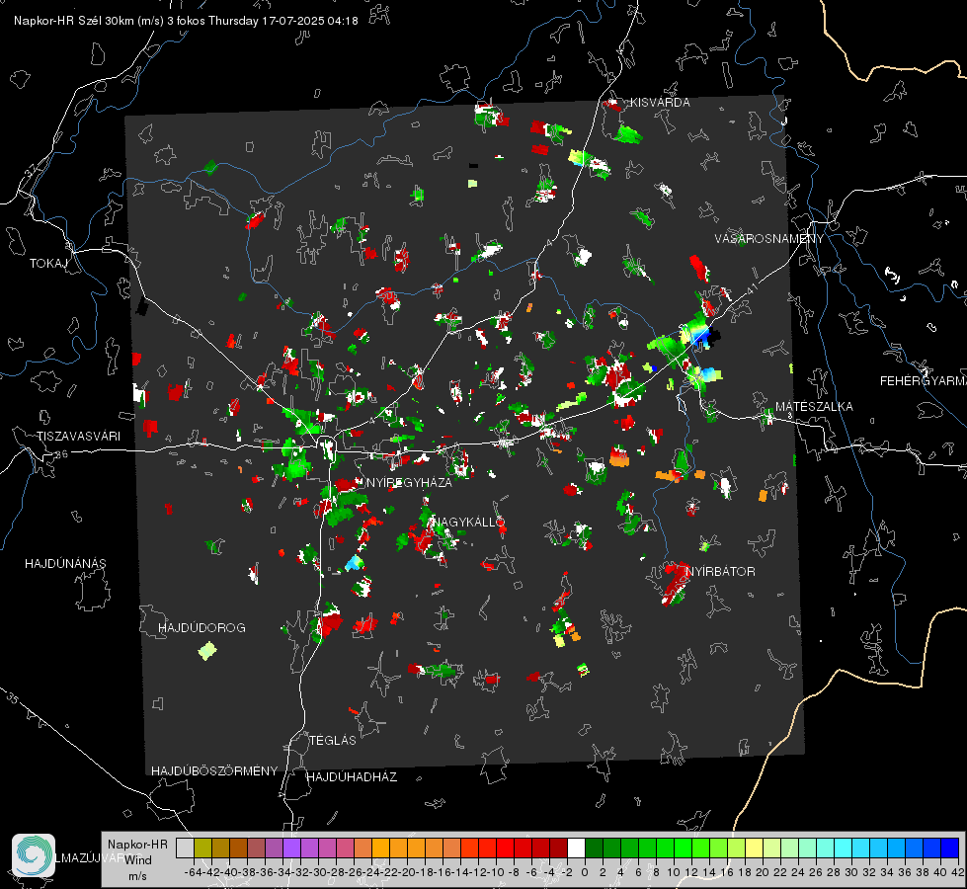Viewport: 967px width, 889px height.
Task: Select the HAJDÚBÖSZÖRMÉNY label
Action: (x=214, y=770)
